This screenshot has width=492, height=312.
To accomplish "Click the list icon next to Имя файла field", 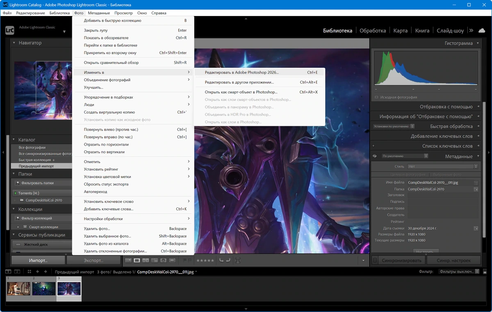I will click(476, 182).
